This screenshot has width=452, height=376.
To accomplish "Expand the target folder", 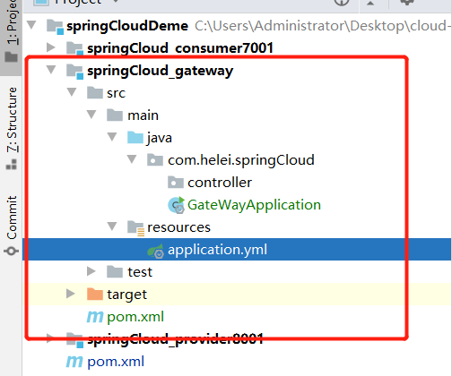I will [x=71, y=294].
